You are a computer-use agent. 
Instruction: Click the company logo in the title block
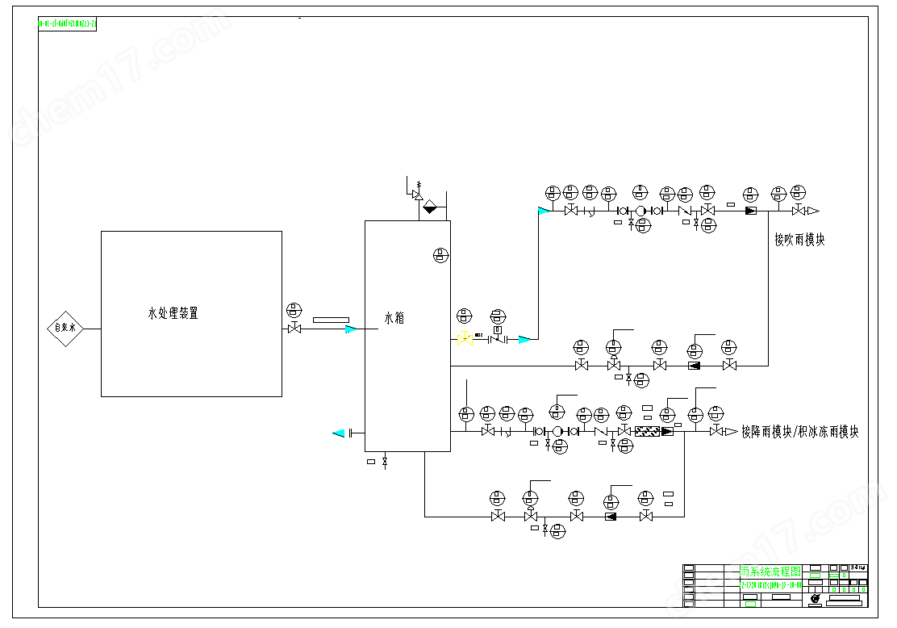(x=816, y=599)
